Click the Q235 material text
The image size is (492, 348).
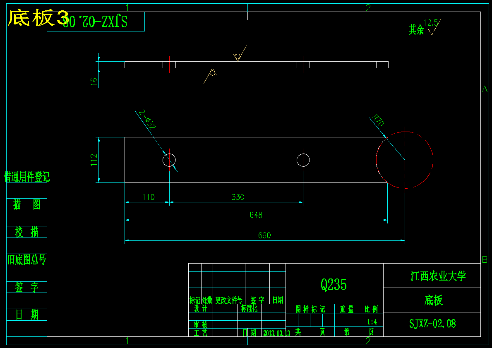[334, 285]
